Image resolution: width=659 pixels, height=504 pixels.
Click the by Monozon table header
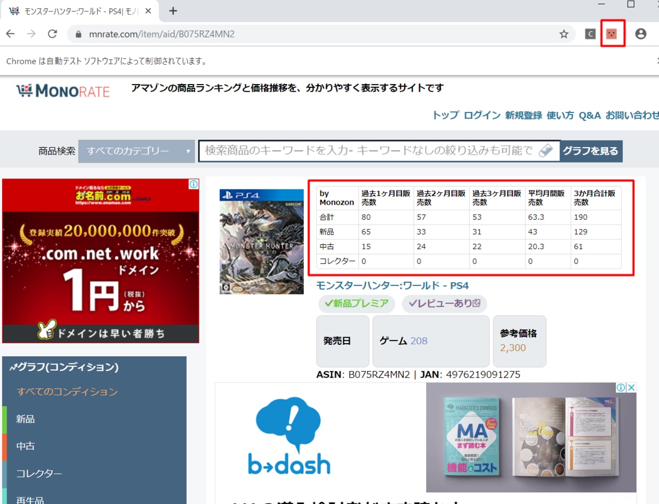pyautogui.click(x=337, y=198)
